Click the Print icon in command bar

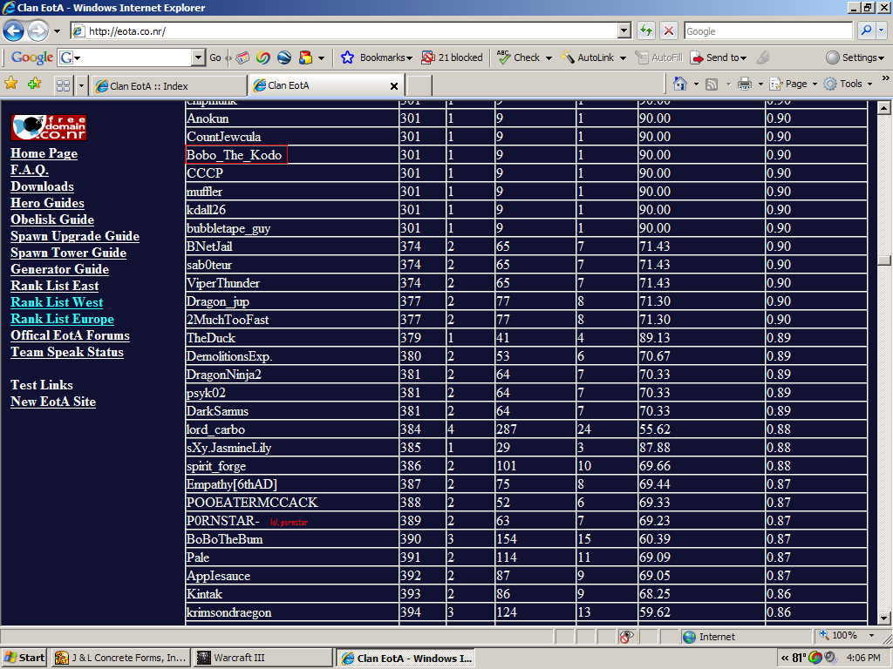[x=745, y=84]
